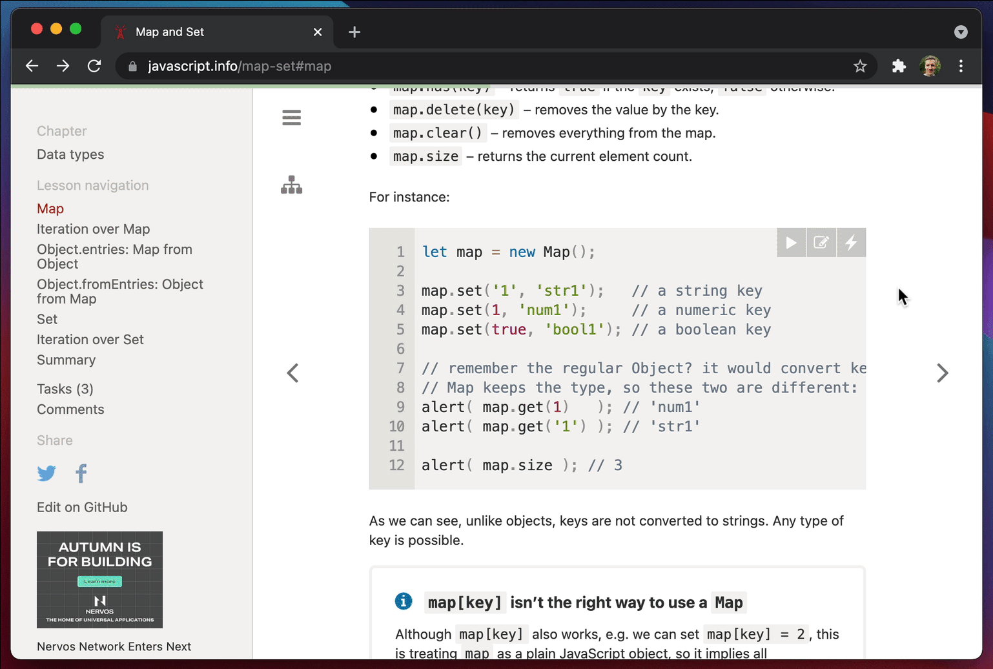Share the lesson on Facebook

(81, 473)
